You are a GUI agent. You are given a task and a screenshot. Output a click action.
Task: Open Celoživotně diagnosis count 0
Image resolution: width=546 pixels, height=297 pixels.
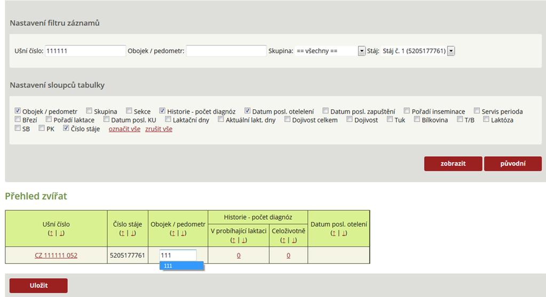pyautogui.click(x=288, y=255)
